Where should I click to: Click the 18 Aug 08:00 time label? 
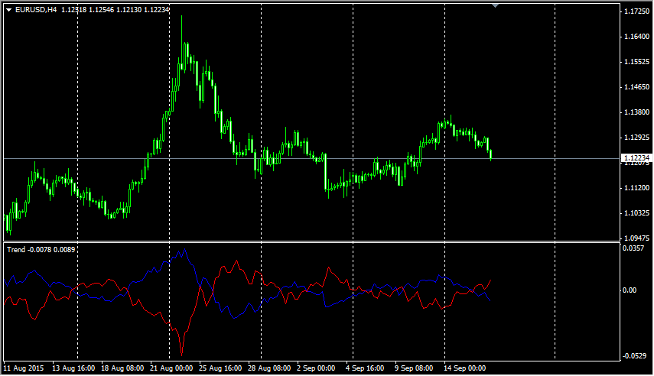122,368
